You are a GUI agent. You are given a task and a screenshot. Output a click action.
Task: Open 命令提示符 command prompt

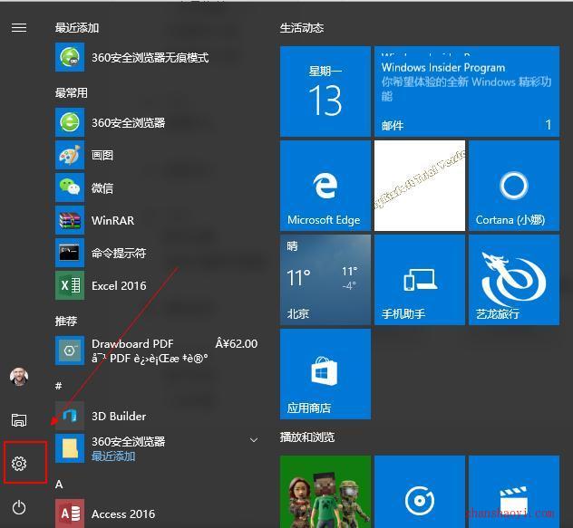pyautogui.click(x=101, y=253)
